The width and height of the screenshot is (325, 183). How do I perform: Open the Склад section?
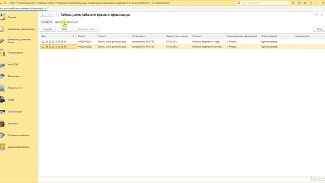coord(11,100)
